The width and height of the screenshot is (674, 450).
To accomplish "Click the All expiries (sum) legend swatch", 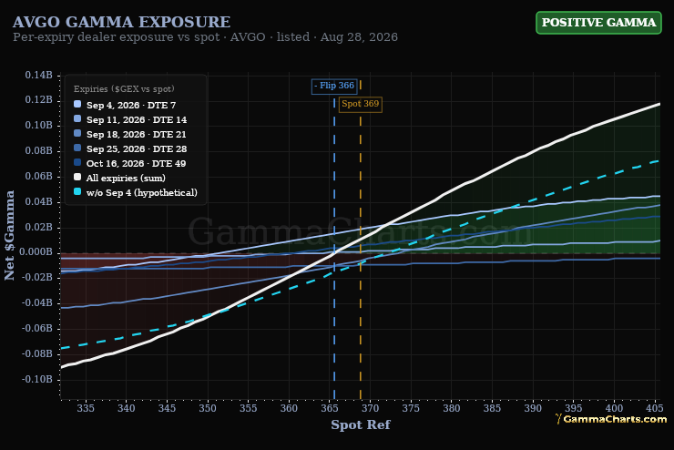I will coord(77,177).
